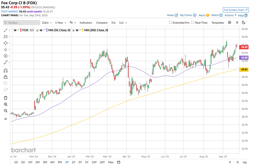Toggle visibility of the MA 200 indicator
This screenshot has width=253, height=167.
(x=77, y=30)
